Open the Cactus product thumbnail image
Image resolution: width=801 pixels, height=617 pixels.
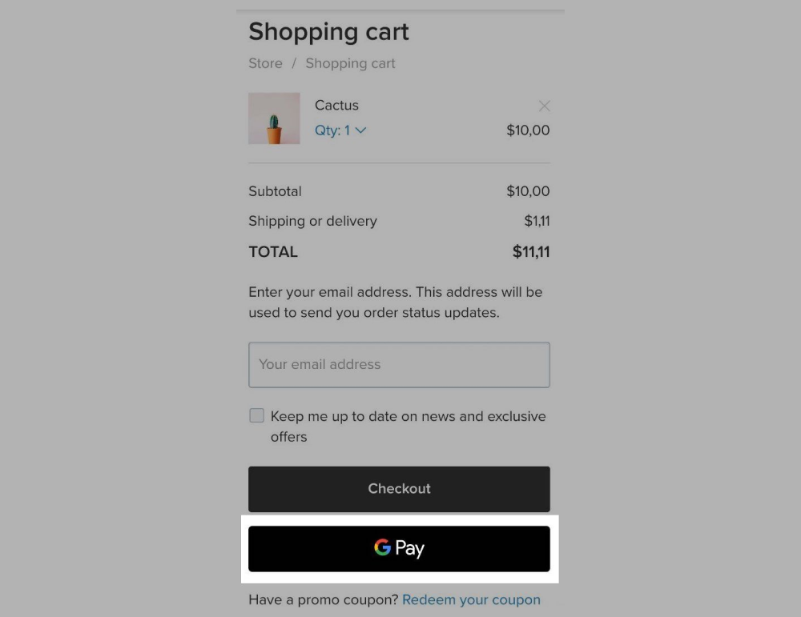pyautogui.click(x=274, y=118)
